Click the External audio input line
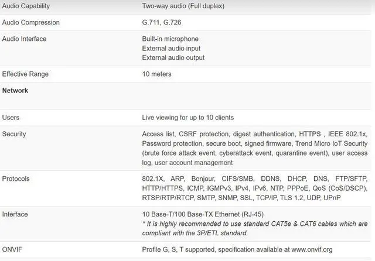The image size is (375, 261). (x=171, y=48)
